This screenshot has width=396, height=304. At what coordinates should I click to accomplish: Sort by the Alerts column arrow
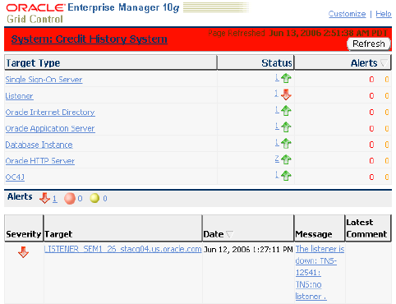click(x=384, y=63)
